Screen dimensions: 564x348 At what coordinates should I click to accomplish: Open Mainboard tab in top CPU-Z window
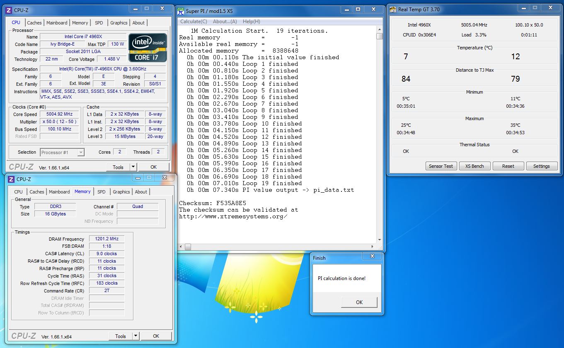57,23
